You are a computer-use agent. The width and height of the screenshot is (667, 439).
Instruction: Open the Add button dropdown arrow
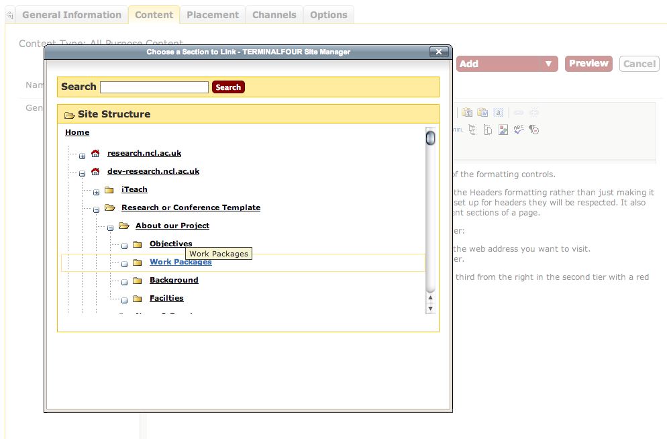coord(548,64)
